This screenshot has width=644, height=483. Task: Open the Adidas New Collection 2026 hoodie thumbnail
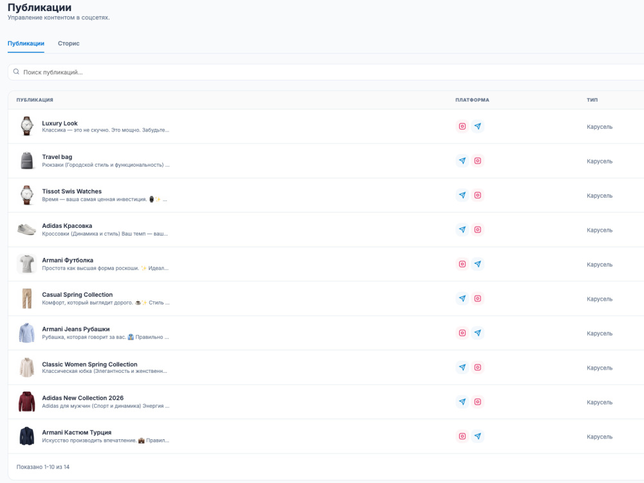point(26,402)
